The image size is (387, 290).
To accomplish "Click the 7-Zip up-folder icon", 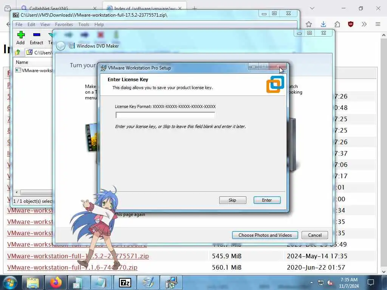I will click(x=18, y=52).
